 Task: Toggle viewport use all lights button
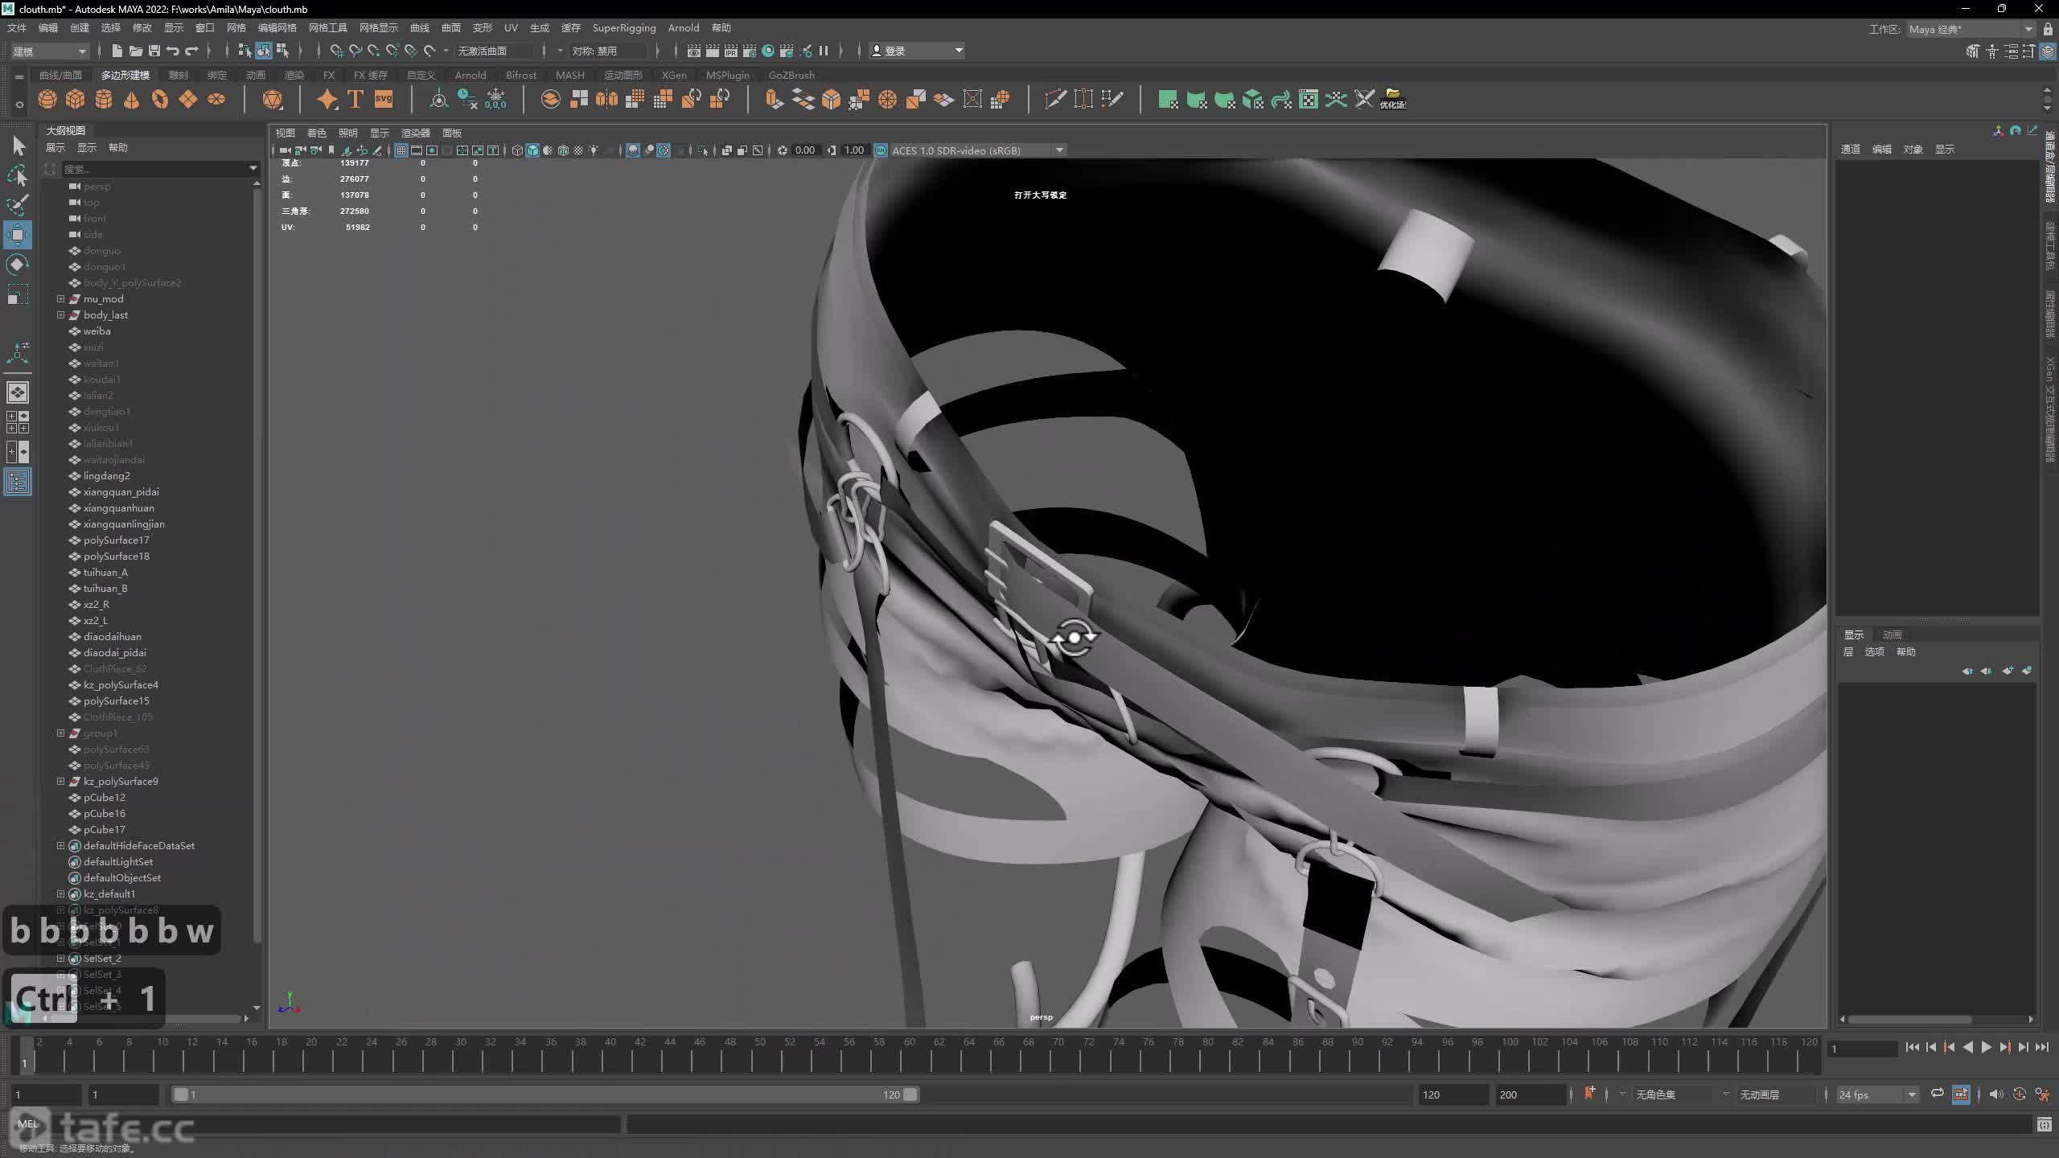click(594, 150)
